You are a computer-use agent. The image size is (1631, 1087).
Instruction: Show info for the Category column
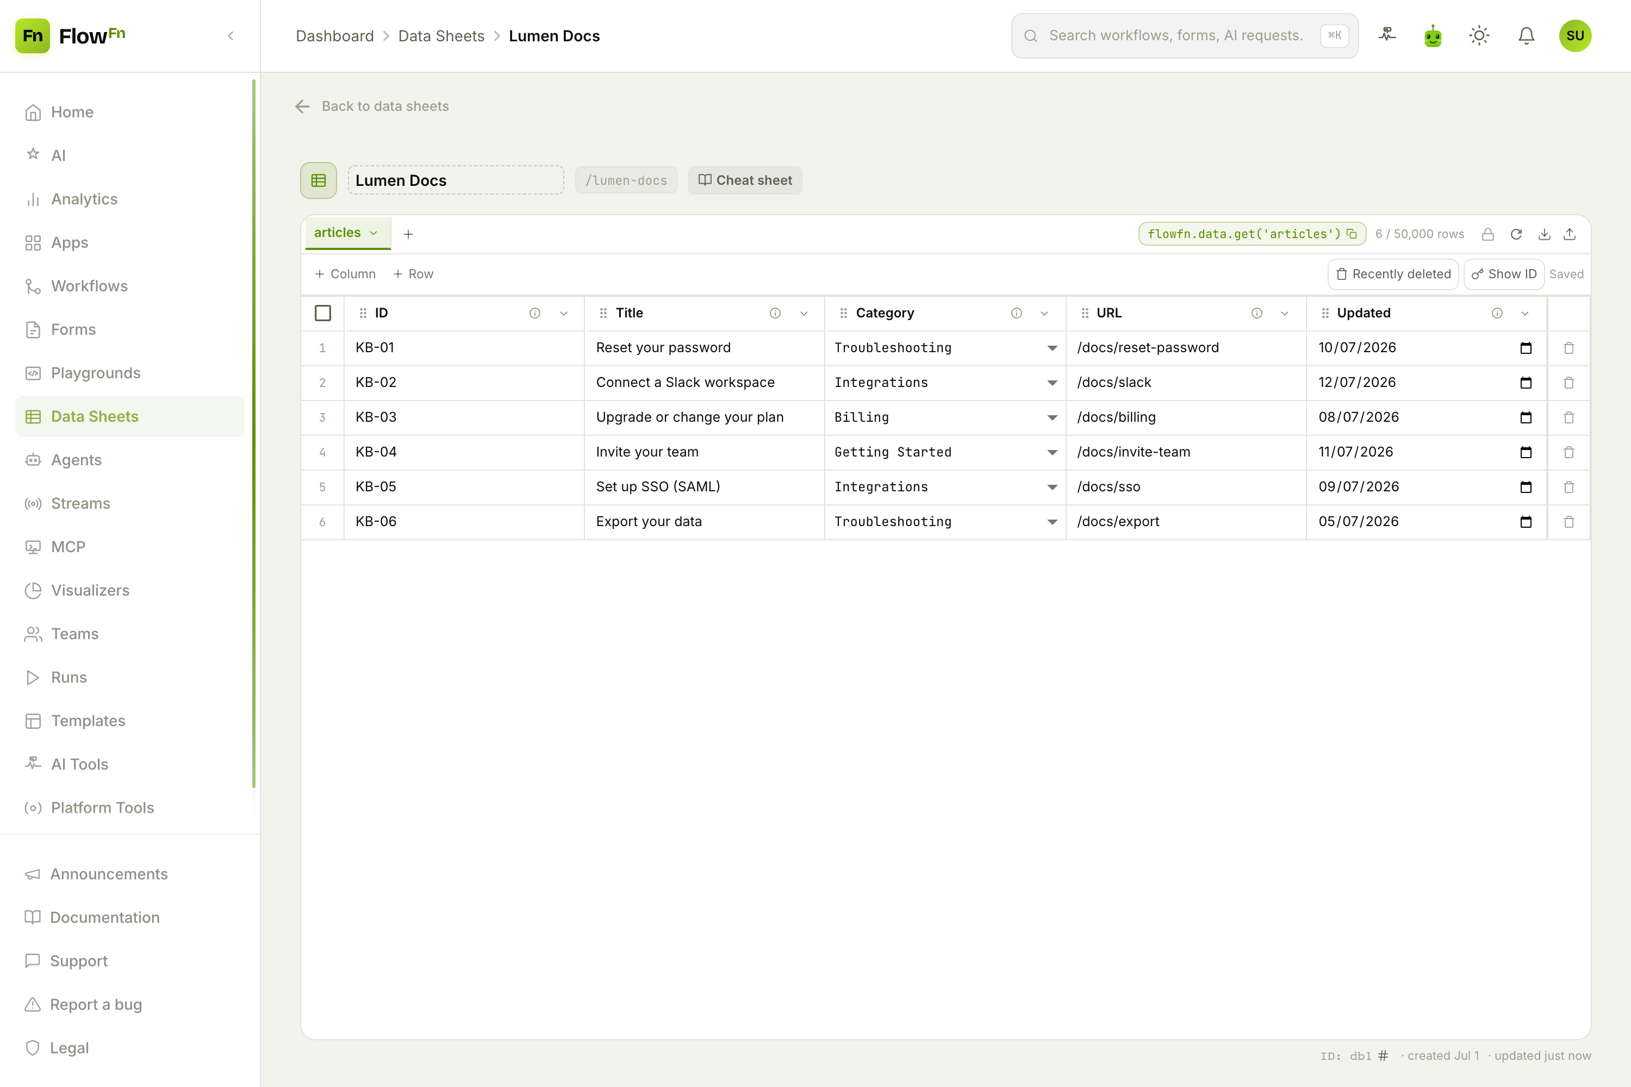coord(1017,314)
